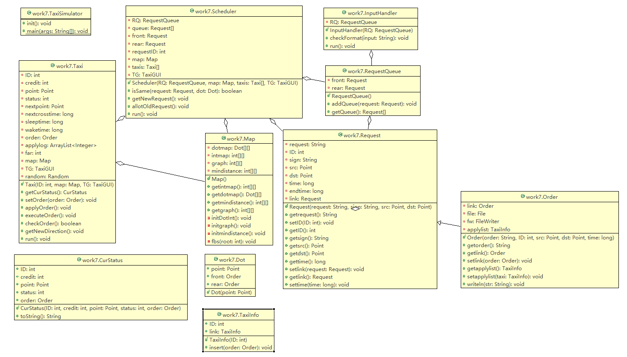Click the class icon beside work7.CurStatus

click(x=79, y=260)
